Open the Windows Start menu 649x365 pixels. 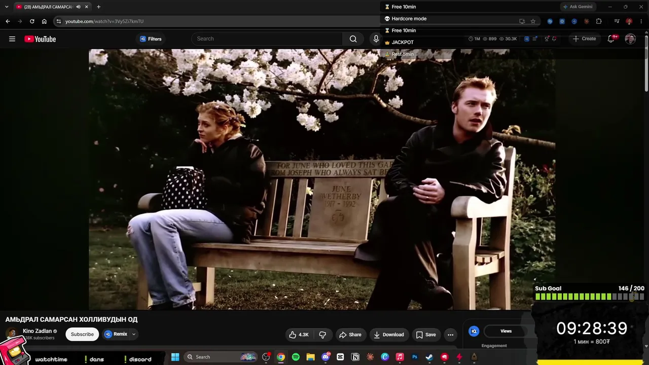175,357
